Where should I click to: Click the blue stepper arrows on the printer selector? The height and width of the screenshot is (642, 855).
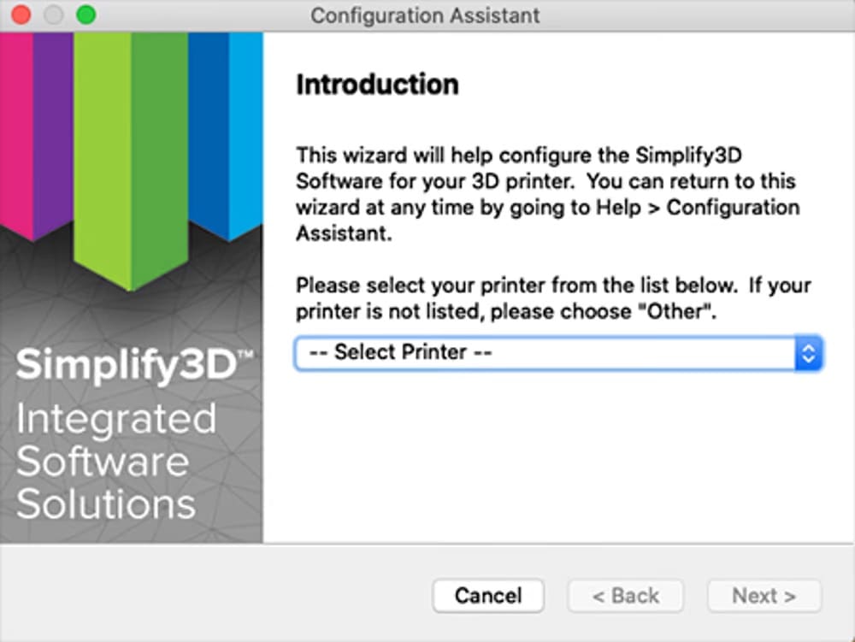click(807, 352)
